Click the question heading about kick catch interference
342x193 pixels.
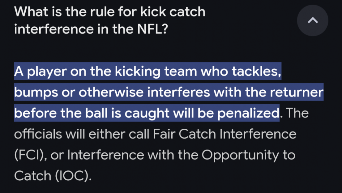pyautogui.click(x=109, y=21)
